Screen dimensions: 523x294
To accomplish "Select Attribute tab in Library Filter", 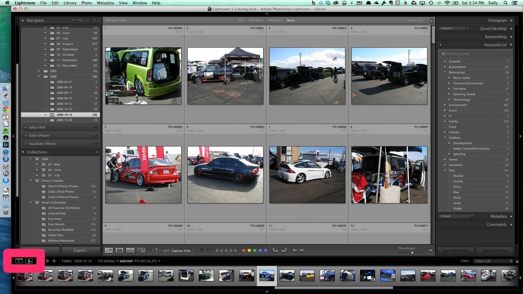I will click(256, 20).
